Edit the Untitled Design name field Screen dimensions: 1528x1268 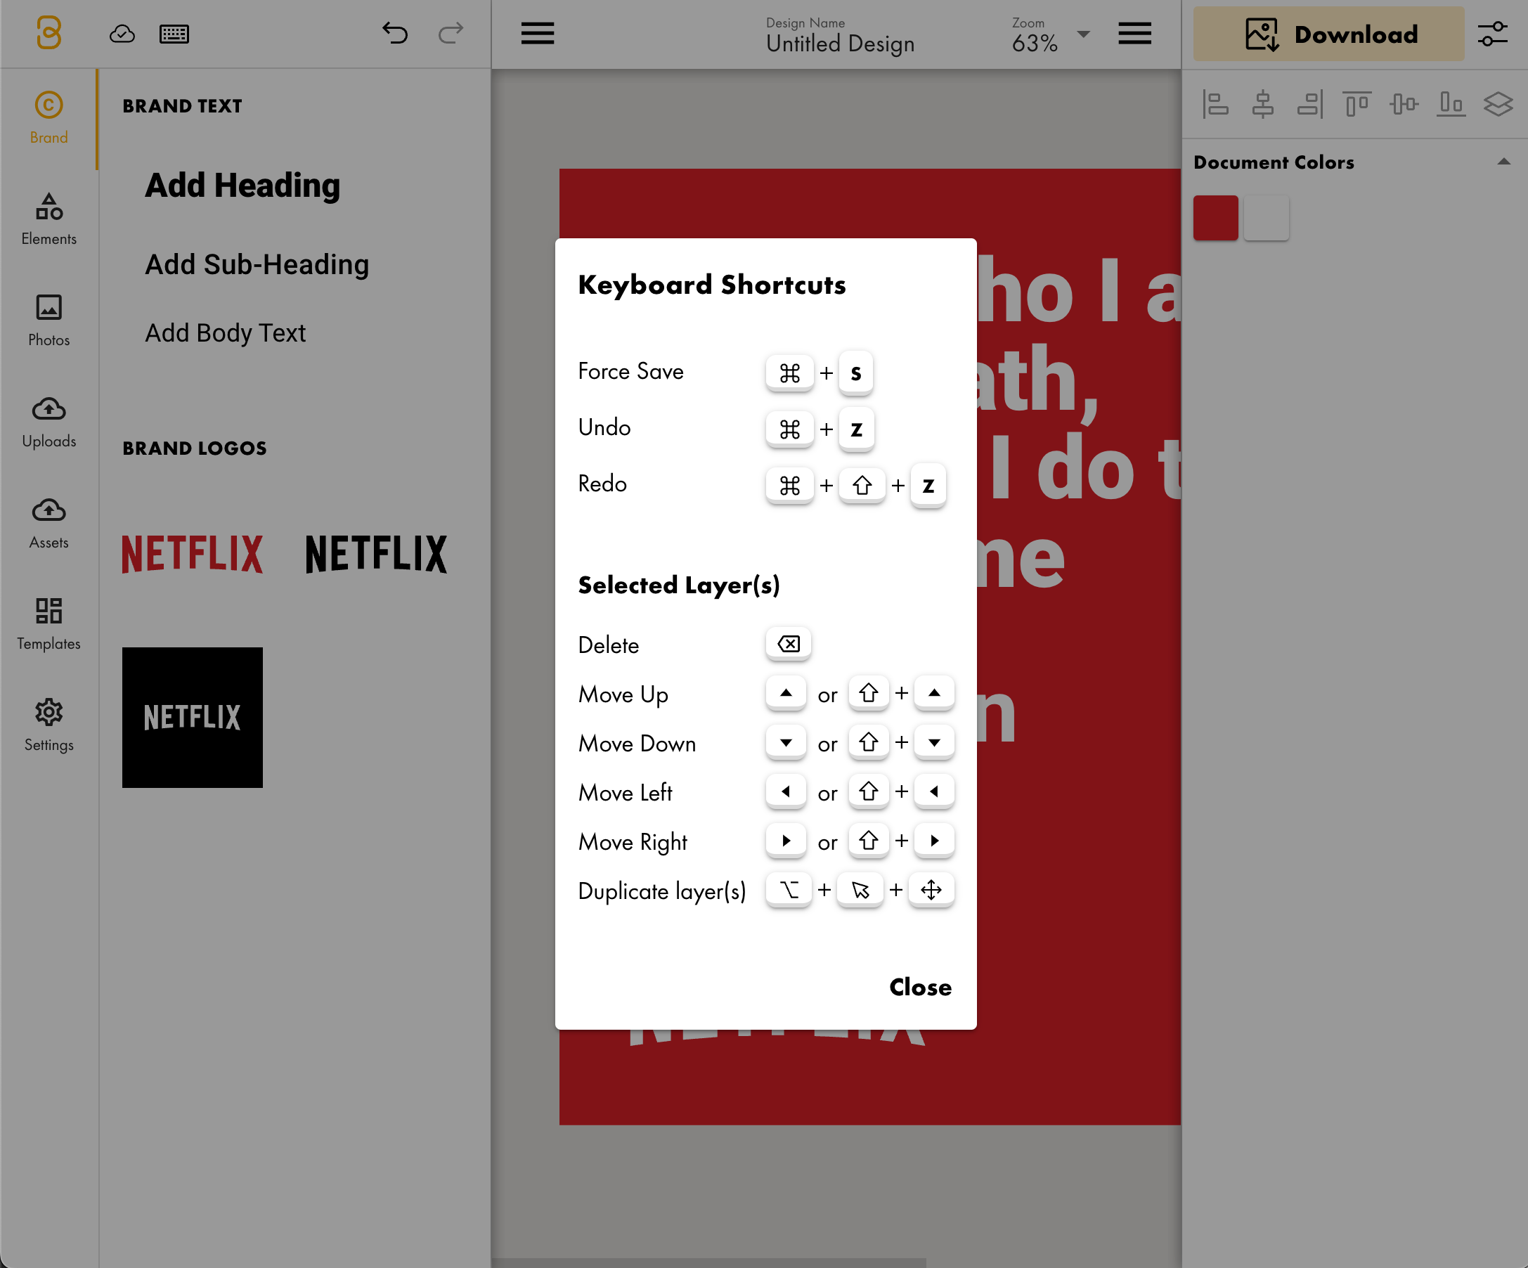click(x=840, y=44)
